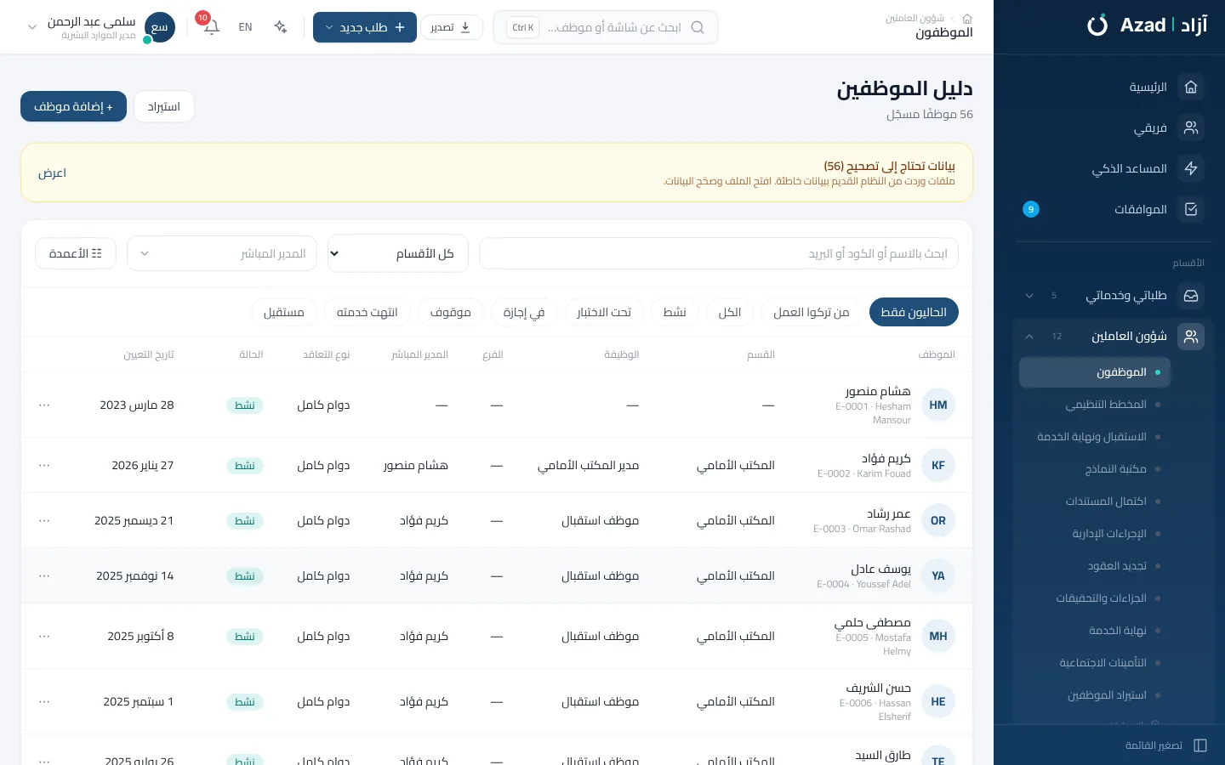Select the نشط filter chip
1225x765 pixels.
[675, 313]
